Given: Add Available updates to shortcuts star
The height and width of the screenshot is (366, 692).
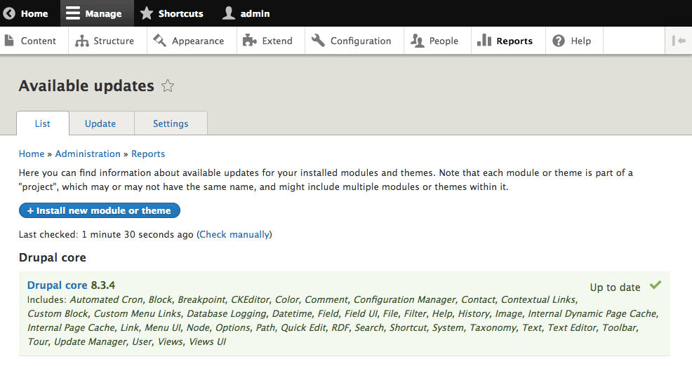Looking at the screenshot, I should (168, 86).
